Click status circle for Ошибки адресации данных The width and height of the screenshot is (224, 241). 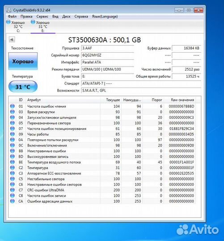[x=13, y=201]
